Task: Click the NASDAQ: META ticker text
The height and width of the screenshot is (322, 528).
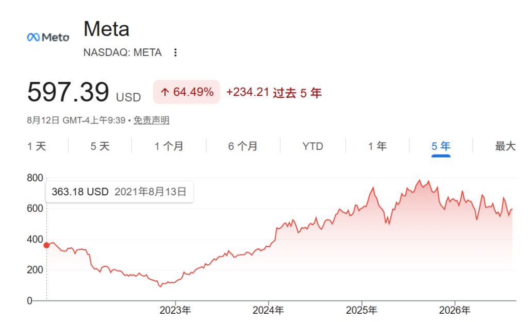Action: coord(123,53)
